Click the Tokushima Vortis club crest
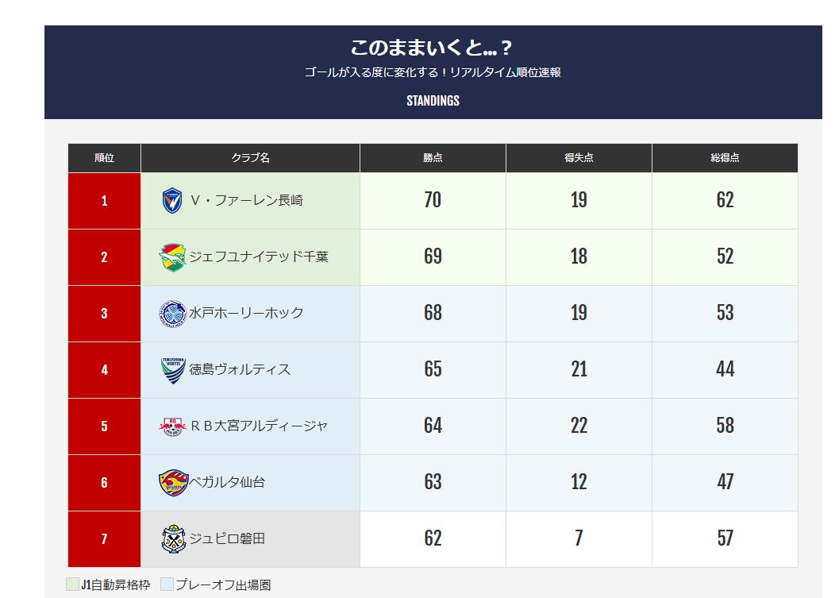 point(172,370)
